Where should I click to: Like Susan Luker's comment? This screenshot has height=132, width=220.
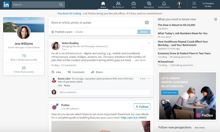pos(60,85)
